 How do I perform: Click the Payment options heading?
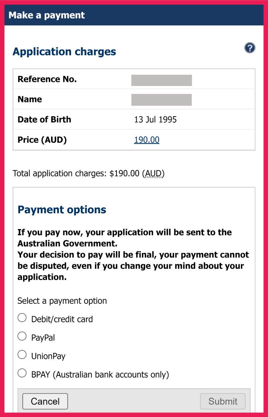tap(62, 209)
